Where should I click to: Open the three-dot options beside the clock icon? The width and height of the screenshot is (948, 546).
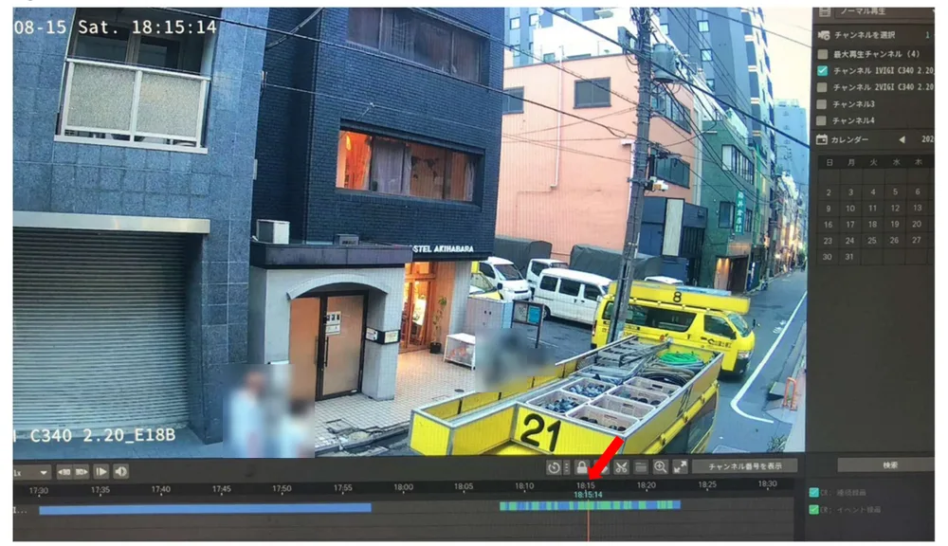click(x=567, y=467)
